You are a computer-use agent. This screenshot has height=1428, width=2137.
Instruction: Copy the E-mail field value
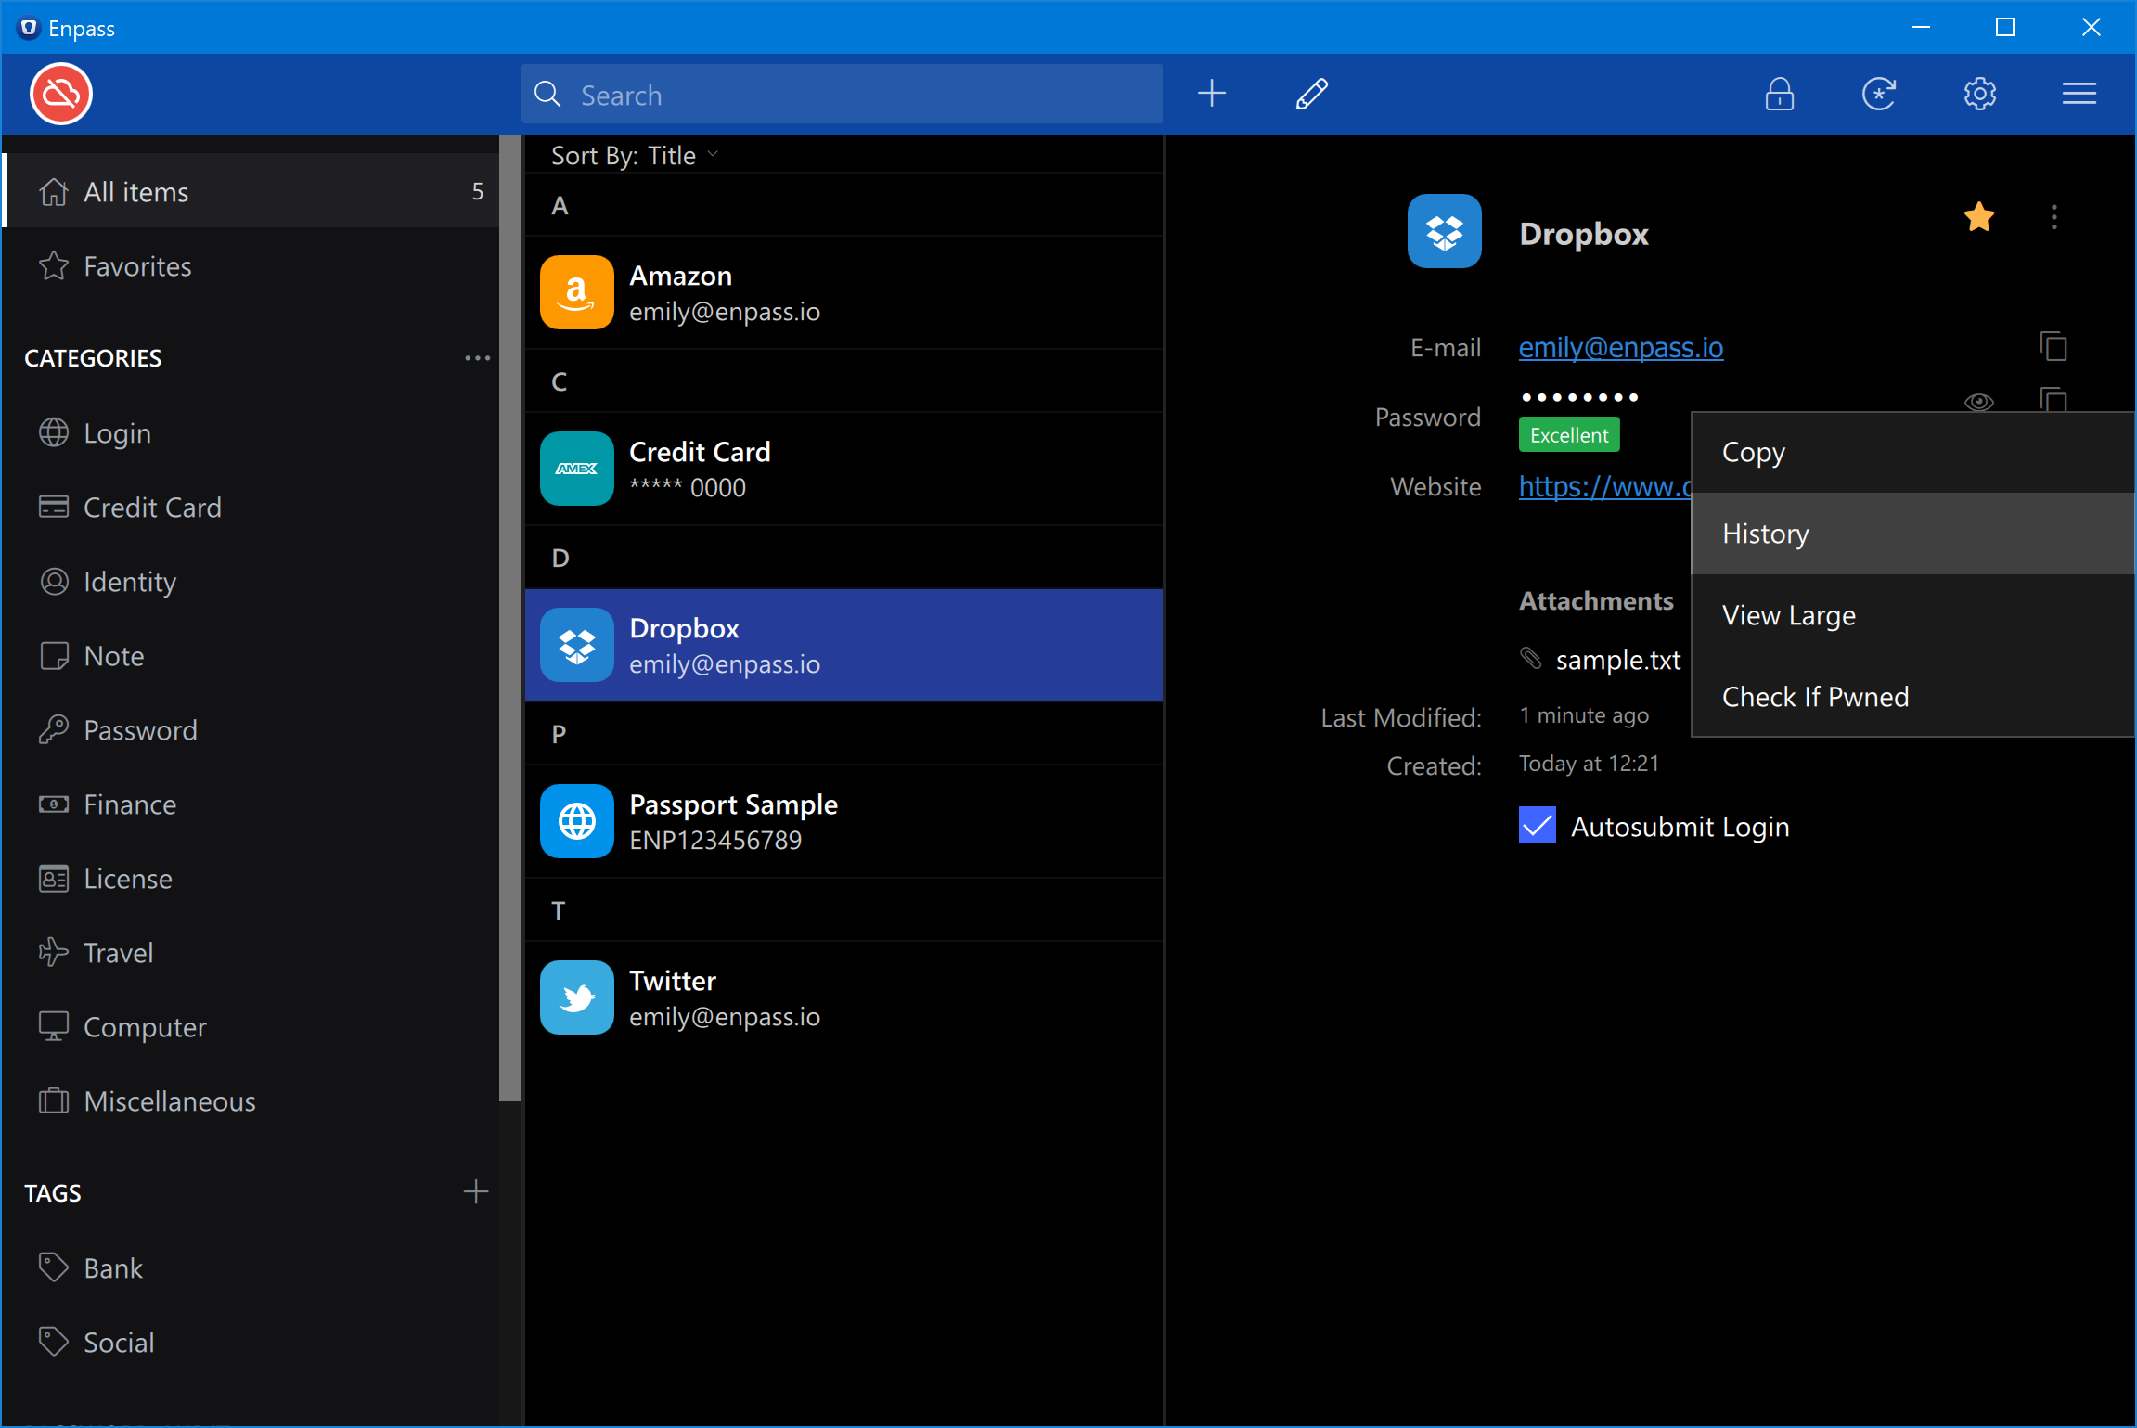tap(2053, 346)
